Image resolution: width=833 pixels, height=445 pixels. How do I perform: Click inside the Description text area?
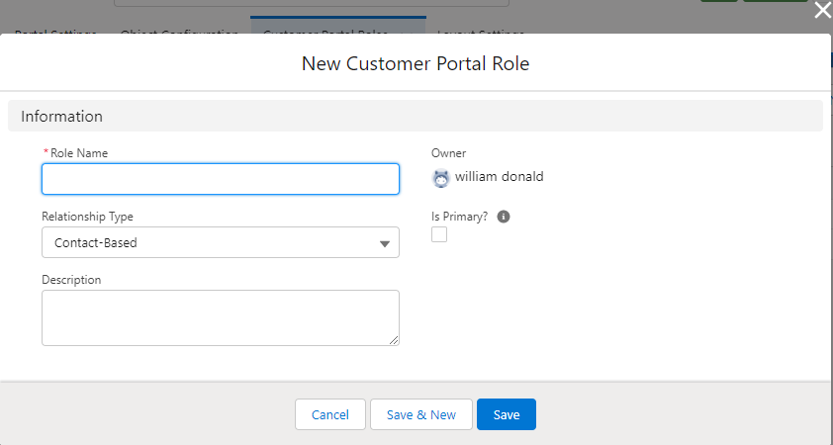tap(221, 317)
